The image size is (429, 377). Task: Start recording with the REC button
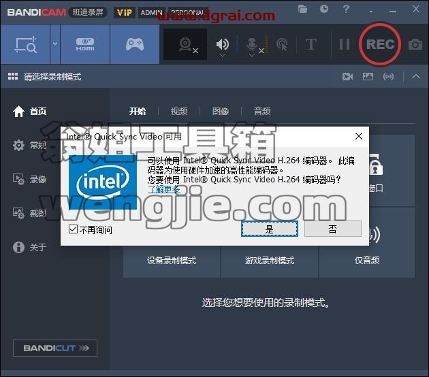coord(380,44)
